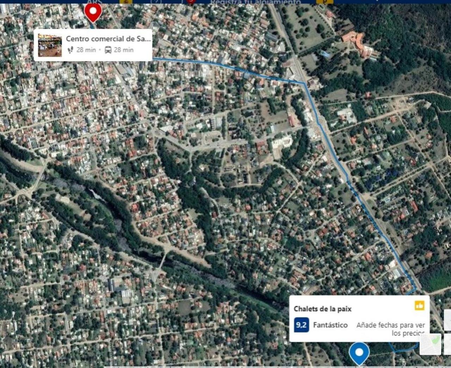Click the 9,2 rating score badge

(301, 325)
